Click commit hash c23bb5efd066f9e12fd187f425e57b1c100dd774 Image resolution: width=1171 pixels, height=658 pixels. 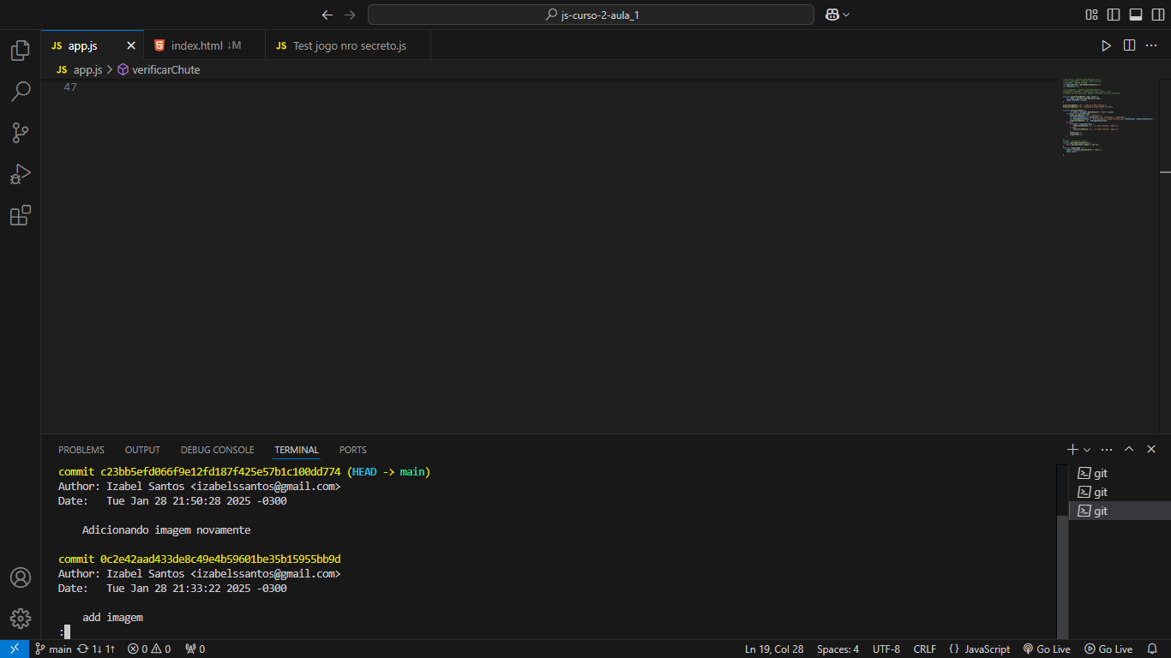220,472
